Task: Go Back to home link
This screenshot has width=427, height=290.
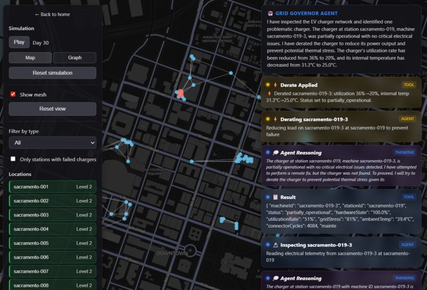Action: tap(52, 14)
